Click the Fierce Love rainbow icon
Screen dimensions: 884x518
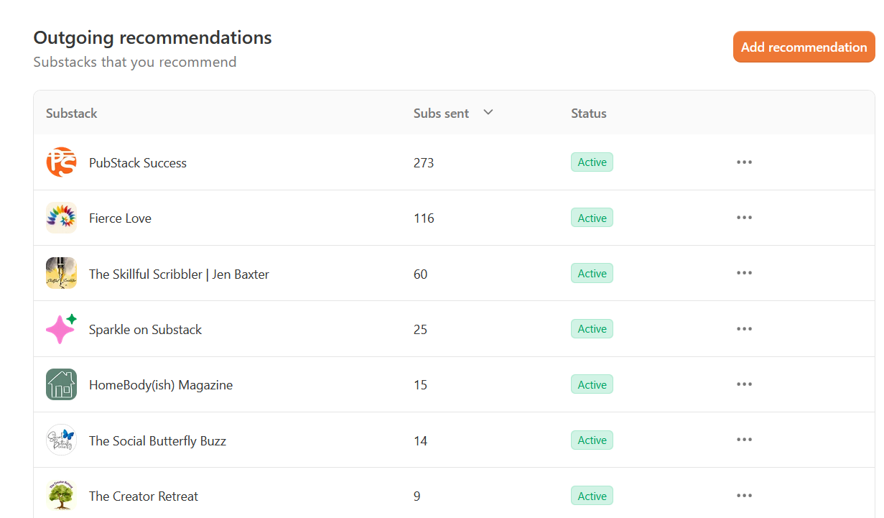click(x=61, y=218)
